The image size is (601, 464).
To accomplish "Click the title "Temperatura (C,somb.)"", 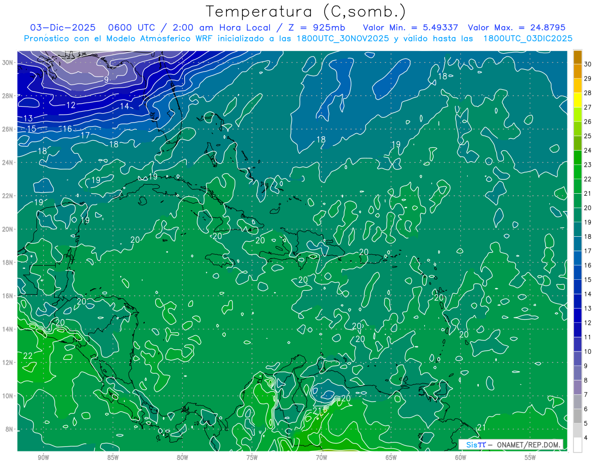I will pos(307,12).
